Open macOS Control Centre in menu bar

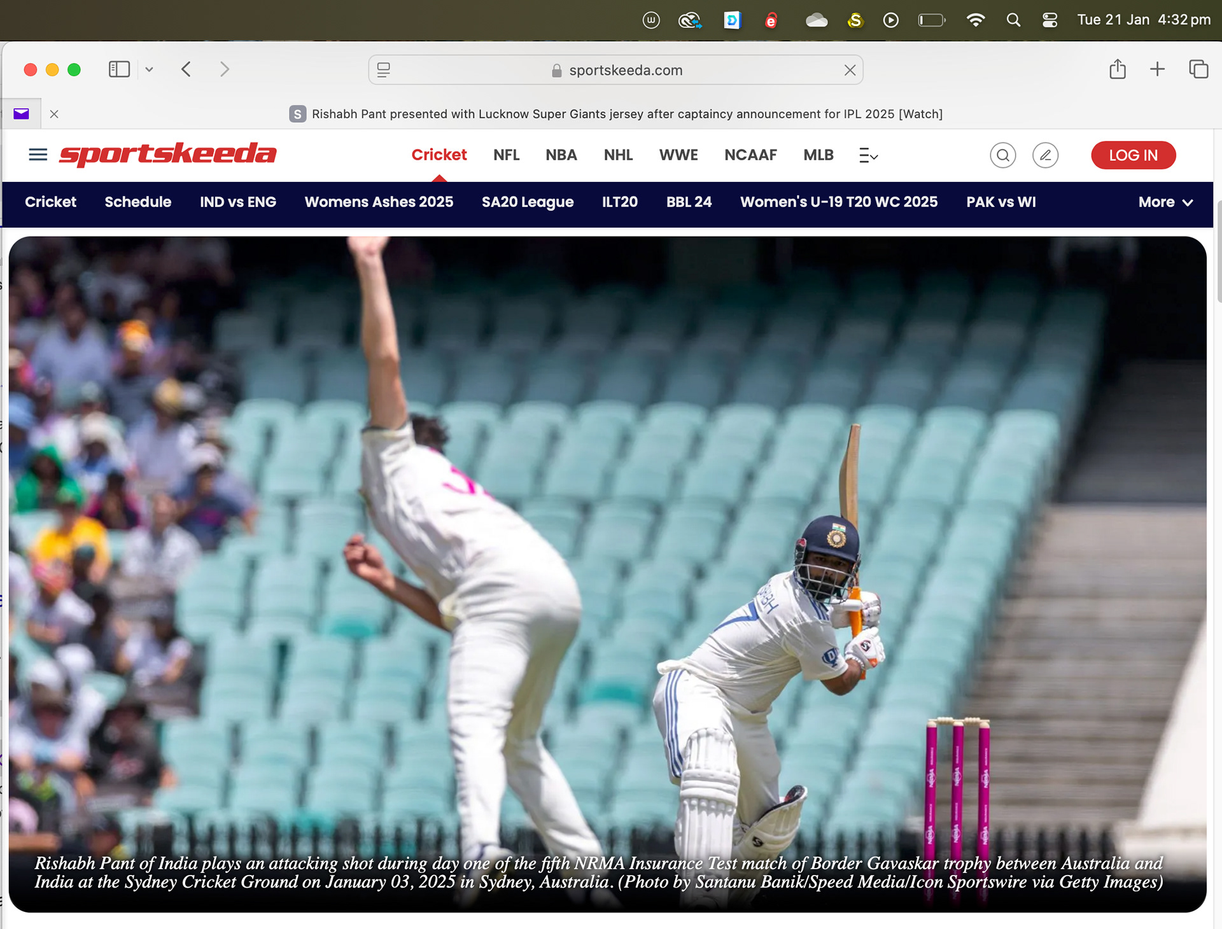point(1050,20)
